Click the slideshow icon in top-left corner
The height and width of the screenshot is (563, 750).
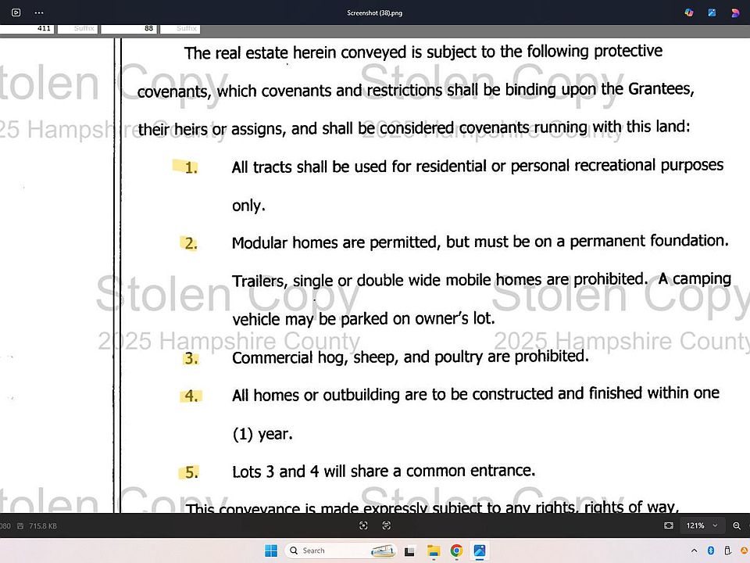16,13
